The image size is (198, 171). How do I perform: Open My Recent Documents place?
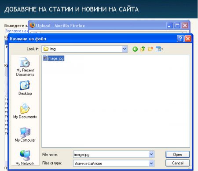[25, 67]
